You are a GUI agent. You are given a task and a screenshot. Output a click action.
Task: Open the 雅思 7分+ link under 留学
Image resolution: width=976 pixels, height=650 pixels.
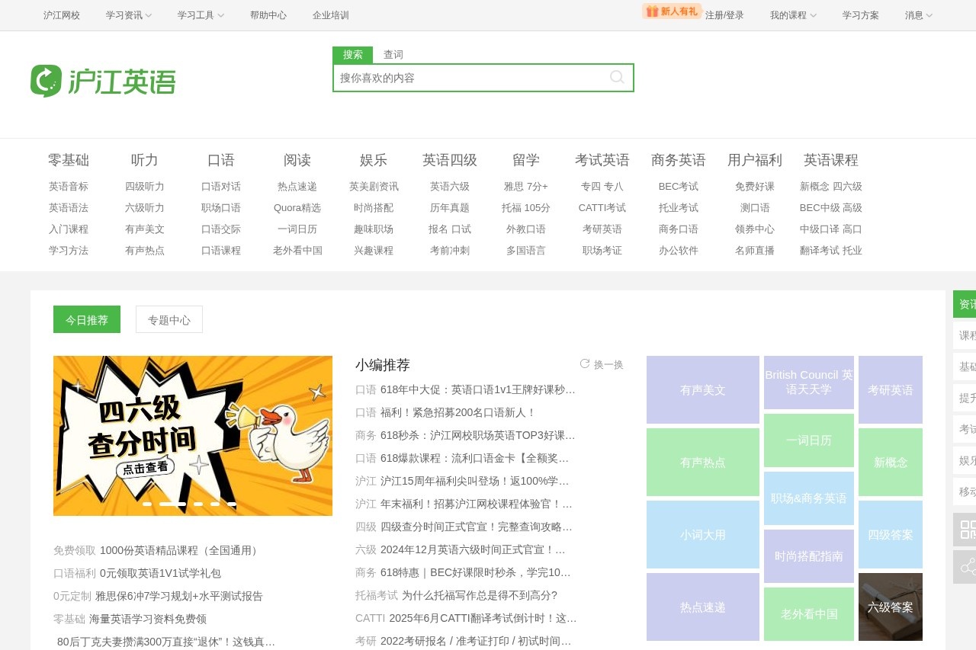526,186
